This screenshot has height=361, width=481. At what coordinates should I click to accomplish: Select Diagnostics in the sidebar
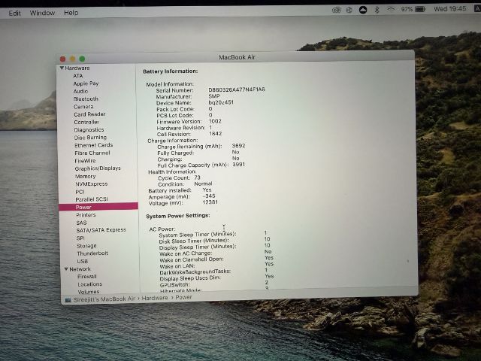click(89, 130)
